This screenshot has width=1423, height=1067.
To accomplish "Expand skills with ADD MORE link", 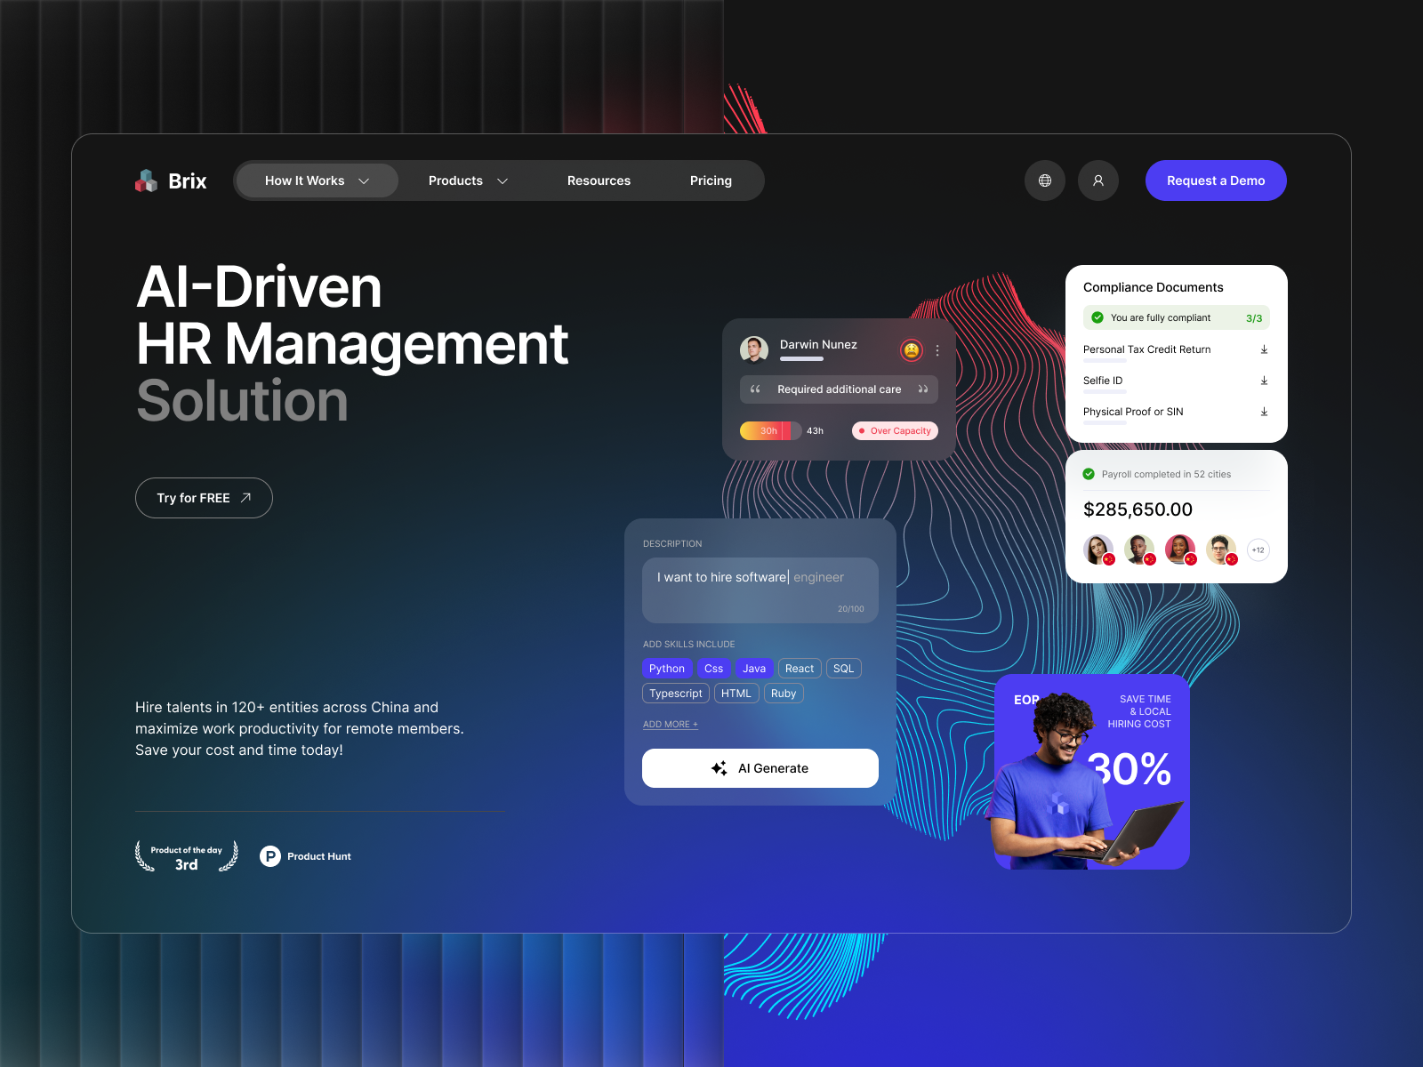I will 670,724.
